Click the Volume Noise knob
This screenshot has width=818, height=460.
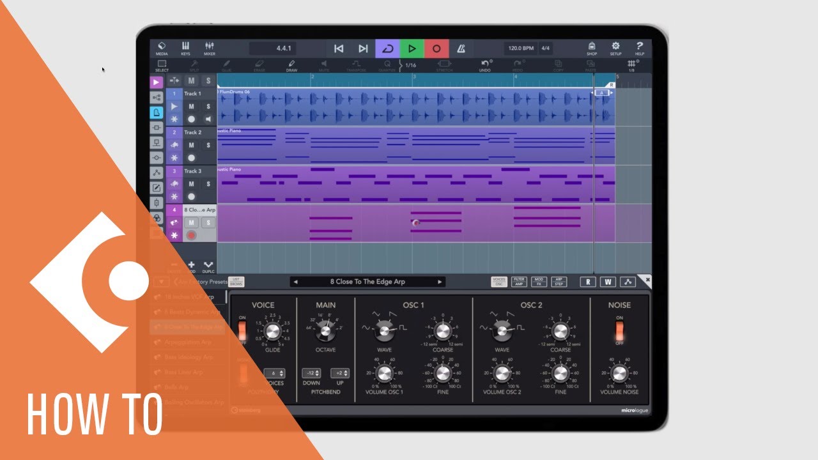coord(619,373)
